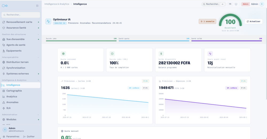Click the Santé solde progress bar
Screen dimensions: 267x139
pyautogui.click(x=227, y=41)
